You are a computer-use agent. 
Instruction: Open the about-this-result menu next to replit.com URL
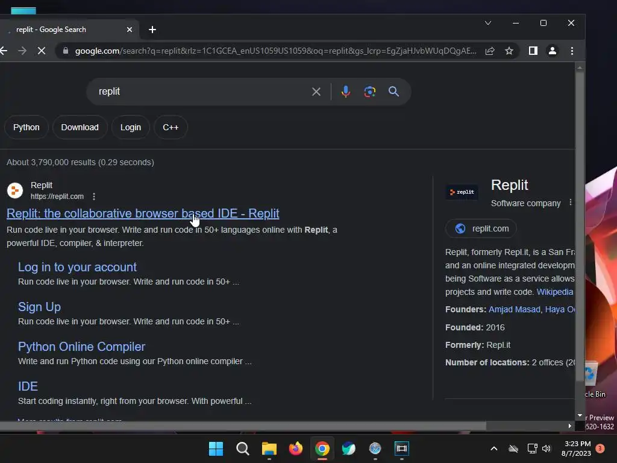point(93,196)
